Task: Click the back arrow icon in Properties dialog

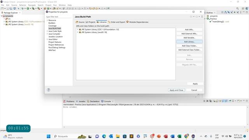Action: pyautogui.click(x=191, y=16)
